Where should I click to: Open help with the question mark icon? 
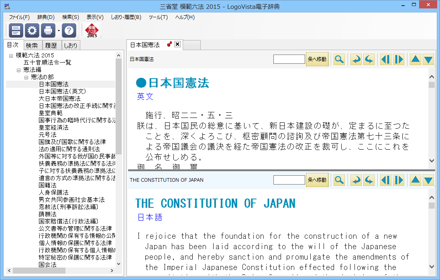(x=69, y=30)
